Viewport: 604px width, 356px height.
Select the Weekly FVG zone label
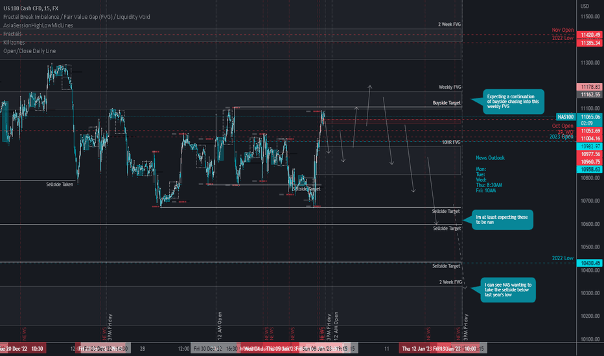click(x=450, y=87)
